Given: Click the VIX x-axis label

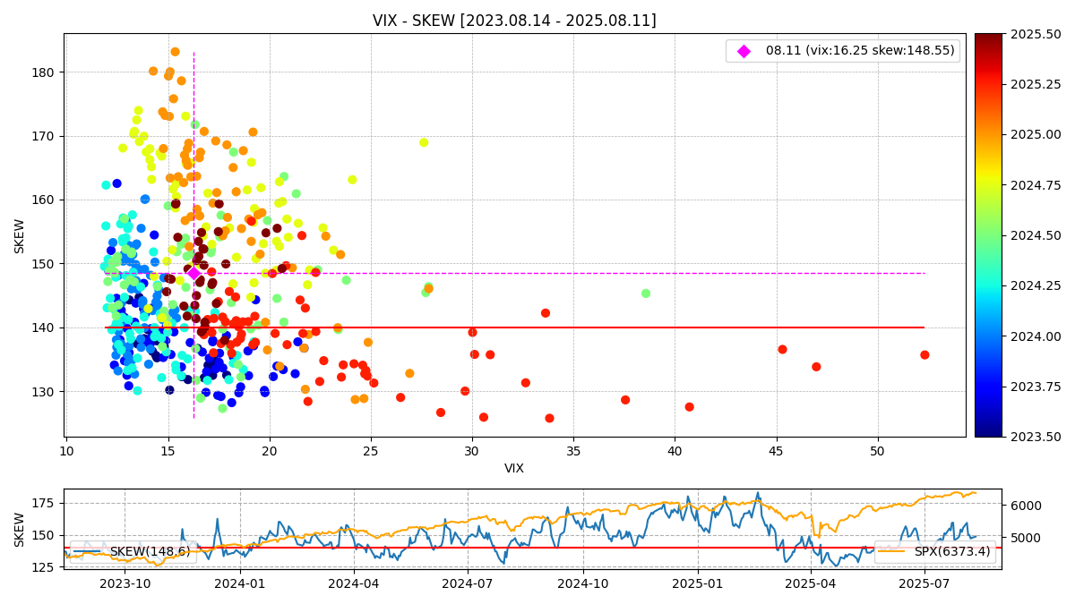Looking at the screenshot, I should click(x=514, y=468).
